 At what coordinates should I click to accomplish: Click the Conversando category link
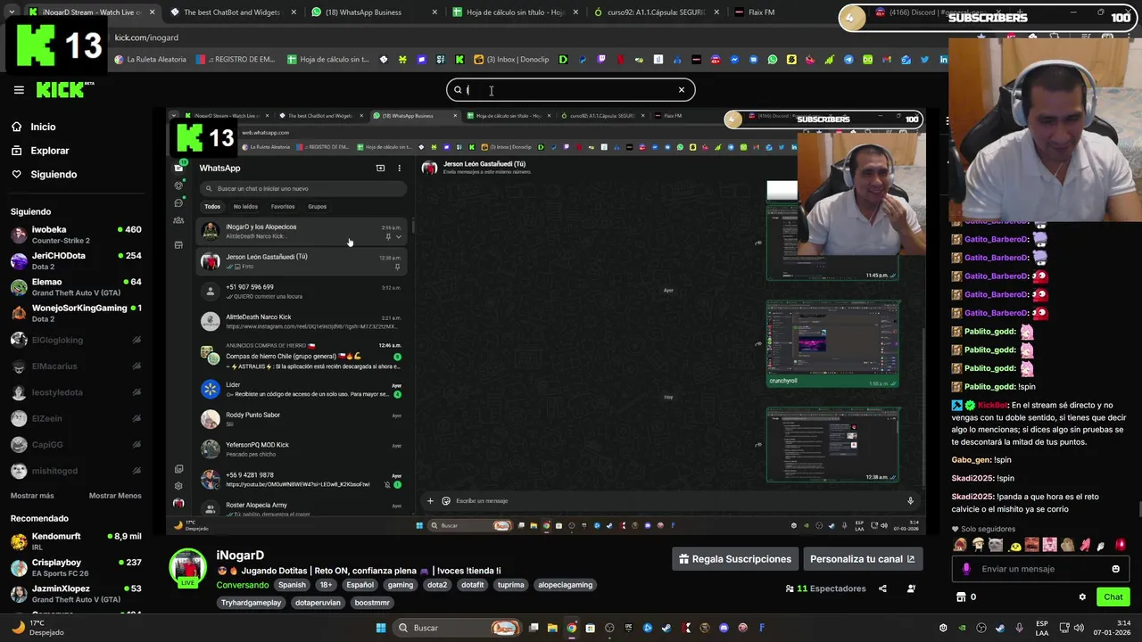(243, 585)
